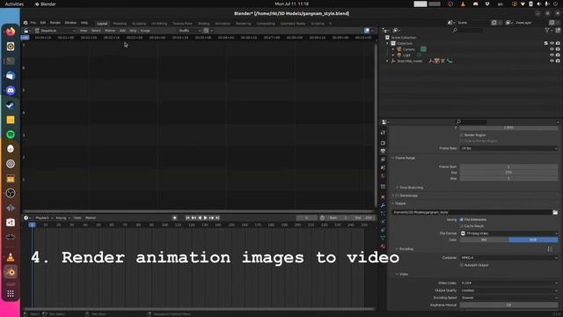Jump to previous keyframe in timeline
The width and height of the screenshot is (563, 317).
(194, 217)
